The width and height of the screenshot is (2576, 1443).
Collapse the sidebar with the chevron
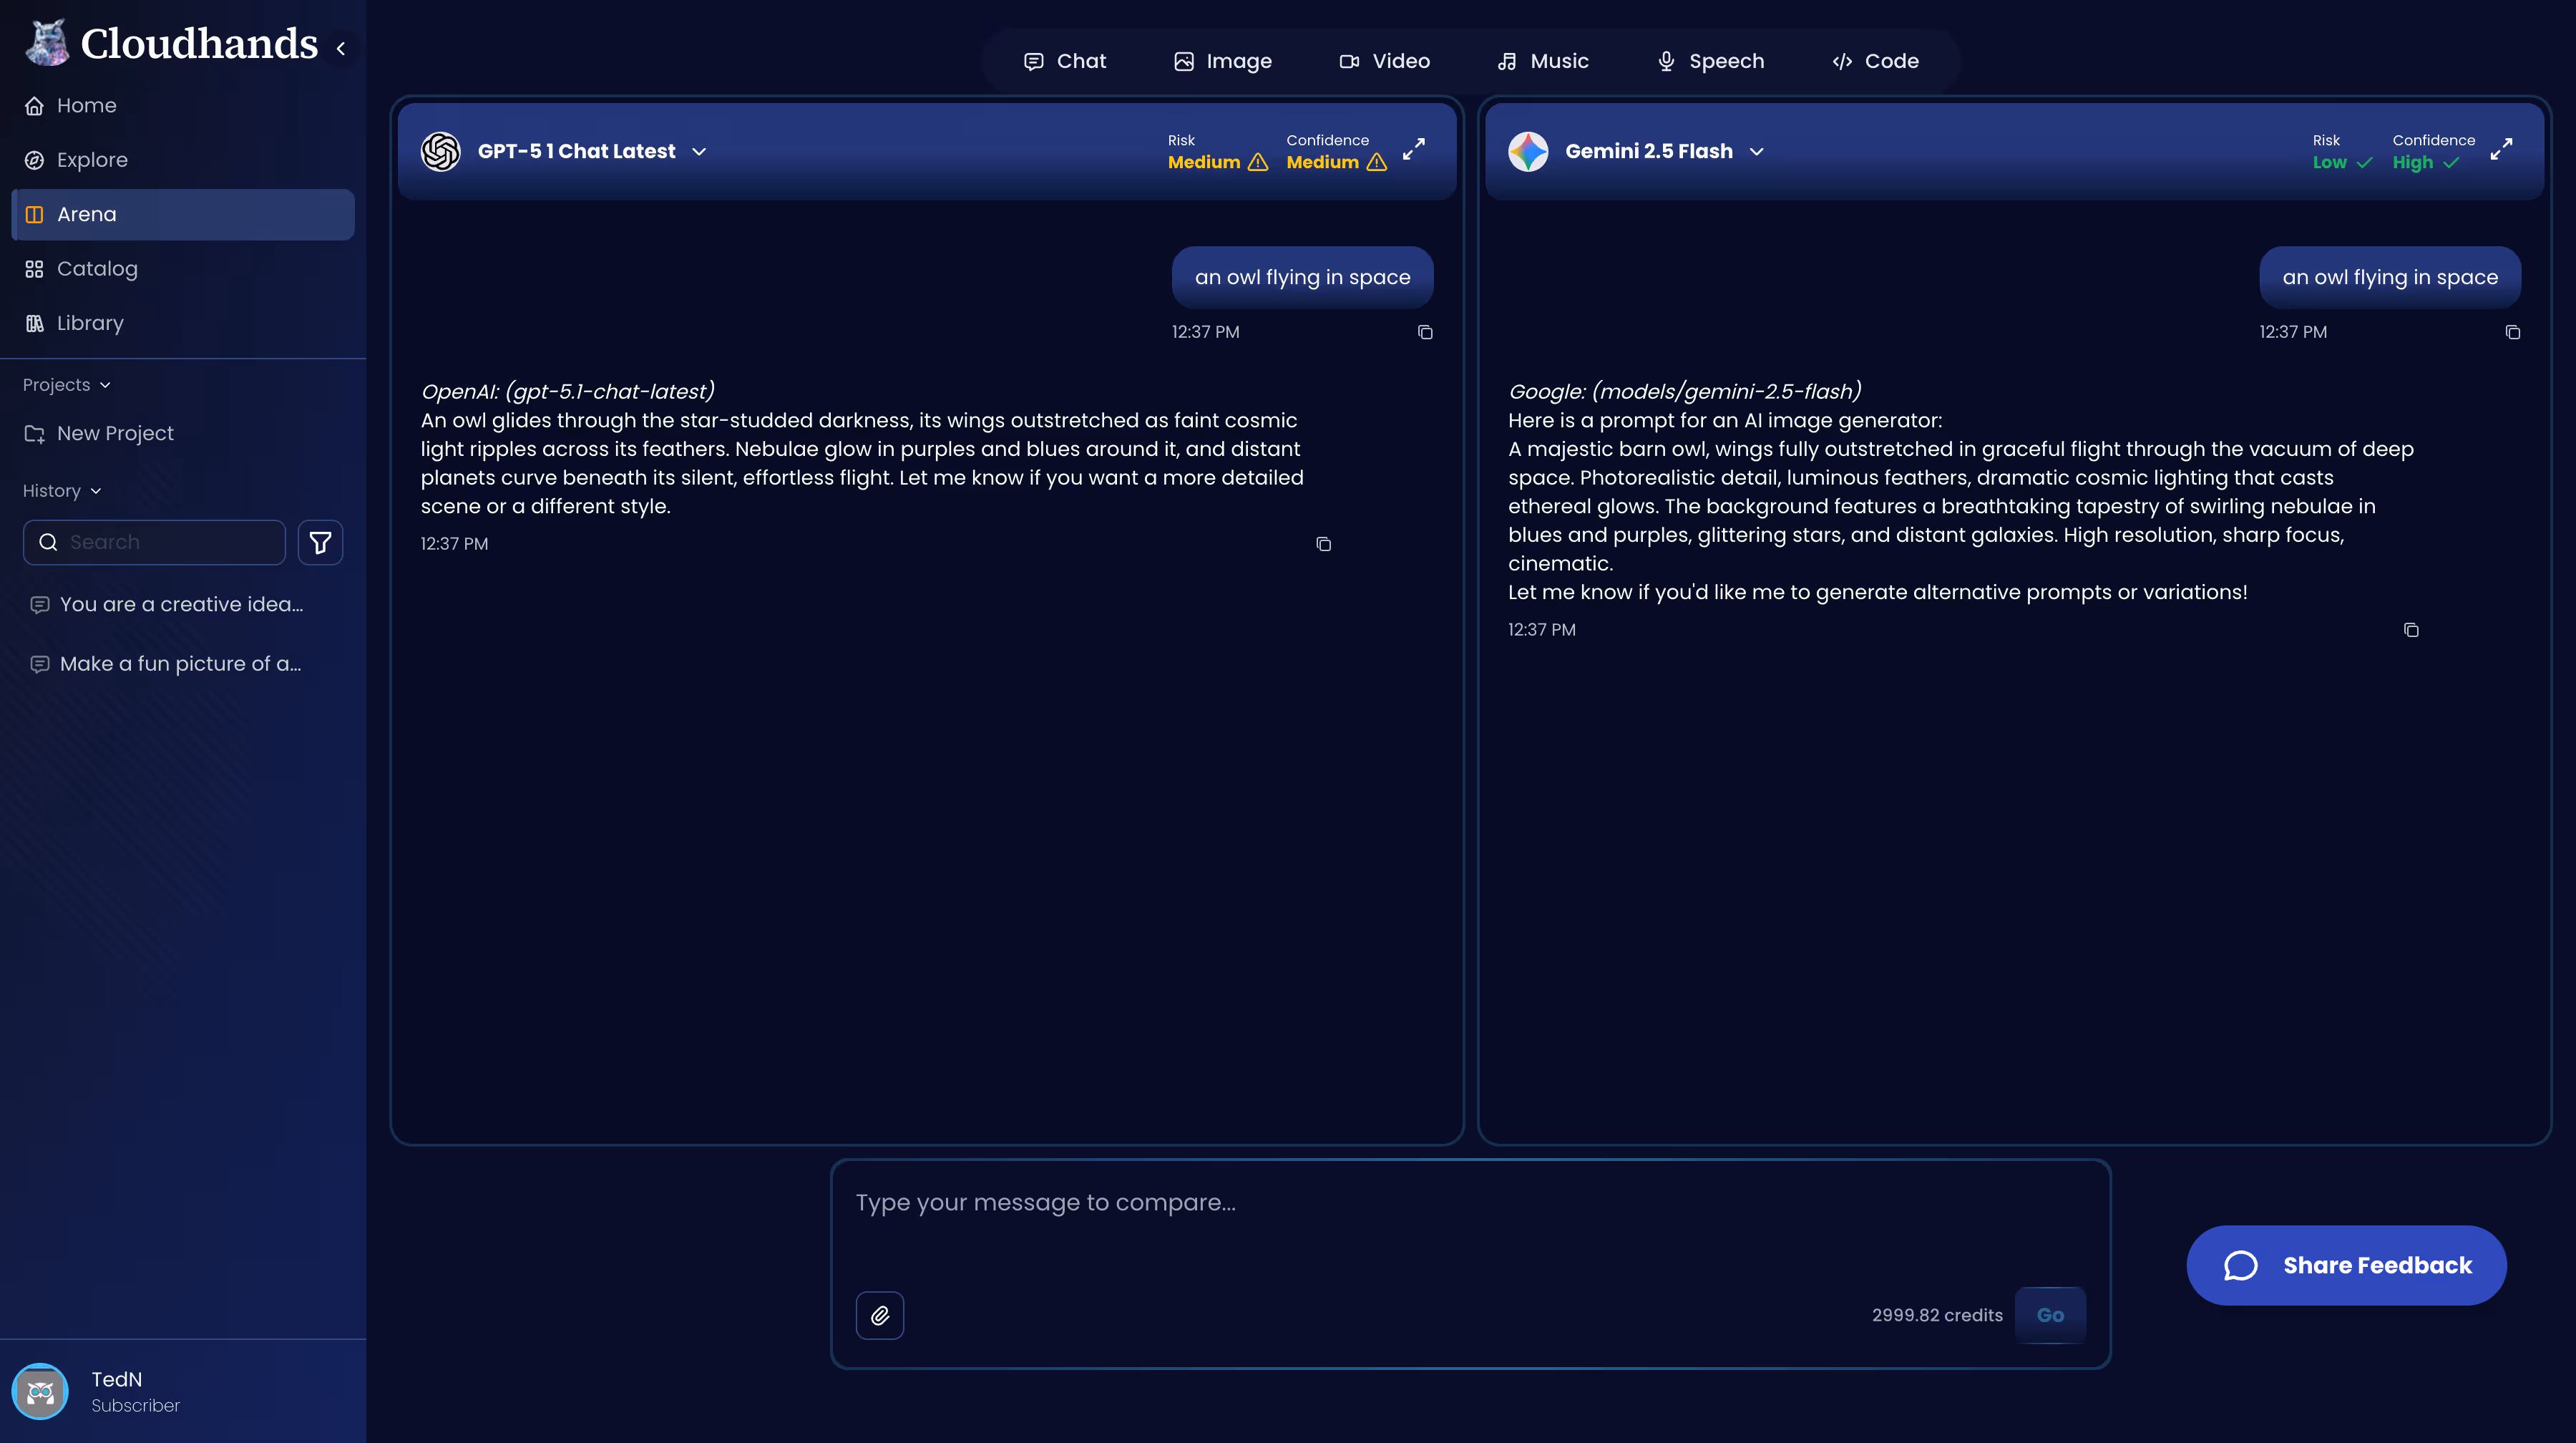[x=340, y=47]
